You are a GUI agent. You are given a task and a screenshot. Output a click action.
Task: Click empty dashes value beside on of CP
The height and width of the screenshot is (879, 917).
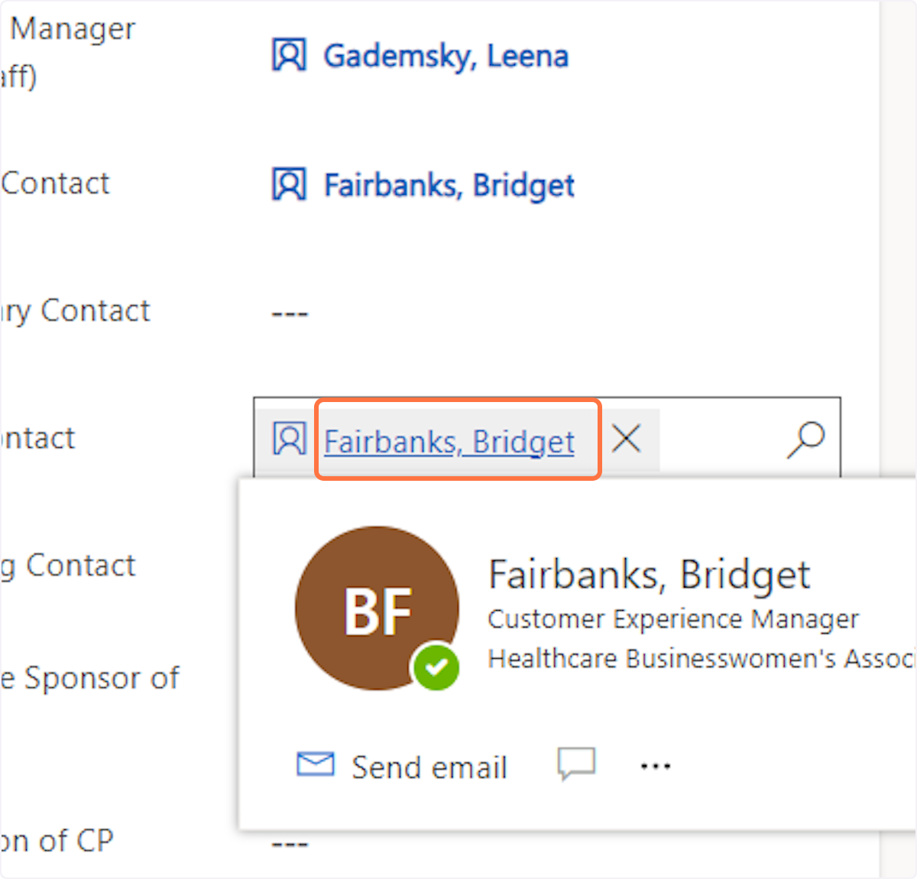pyautogui.click(x=290, y=844)
